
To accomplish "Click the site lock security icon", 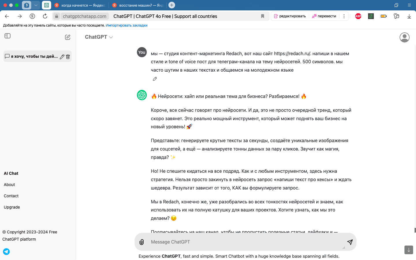I will point(57,16).
